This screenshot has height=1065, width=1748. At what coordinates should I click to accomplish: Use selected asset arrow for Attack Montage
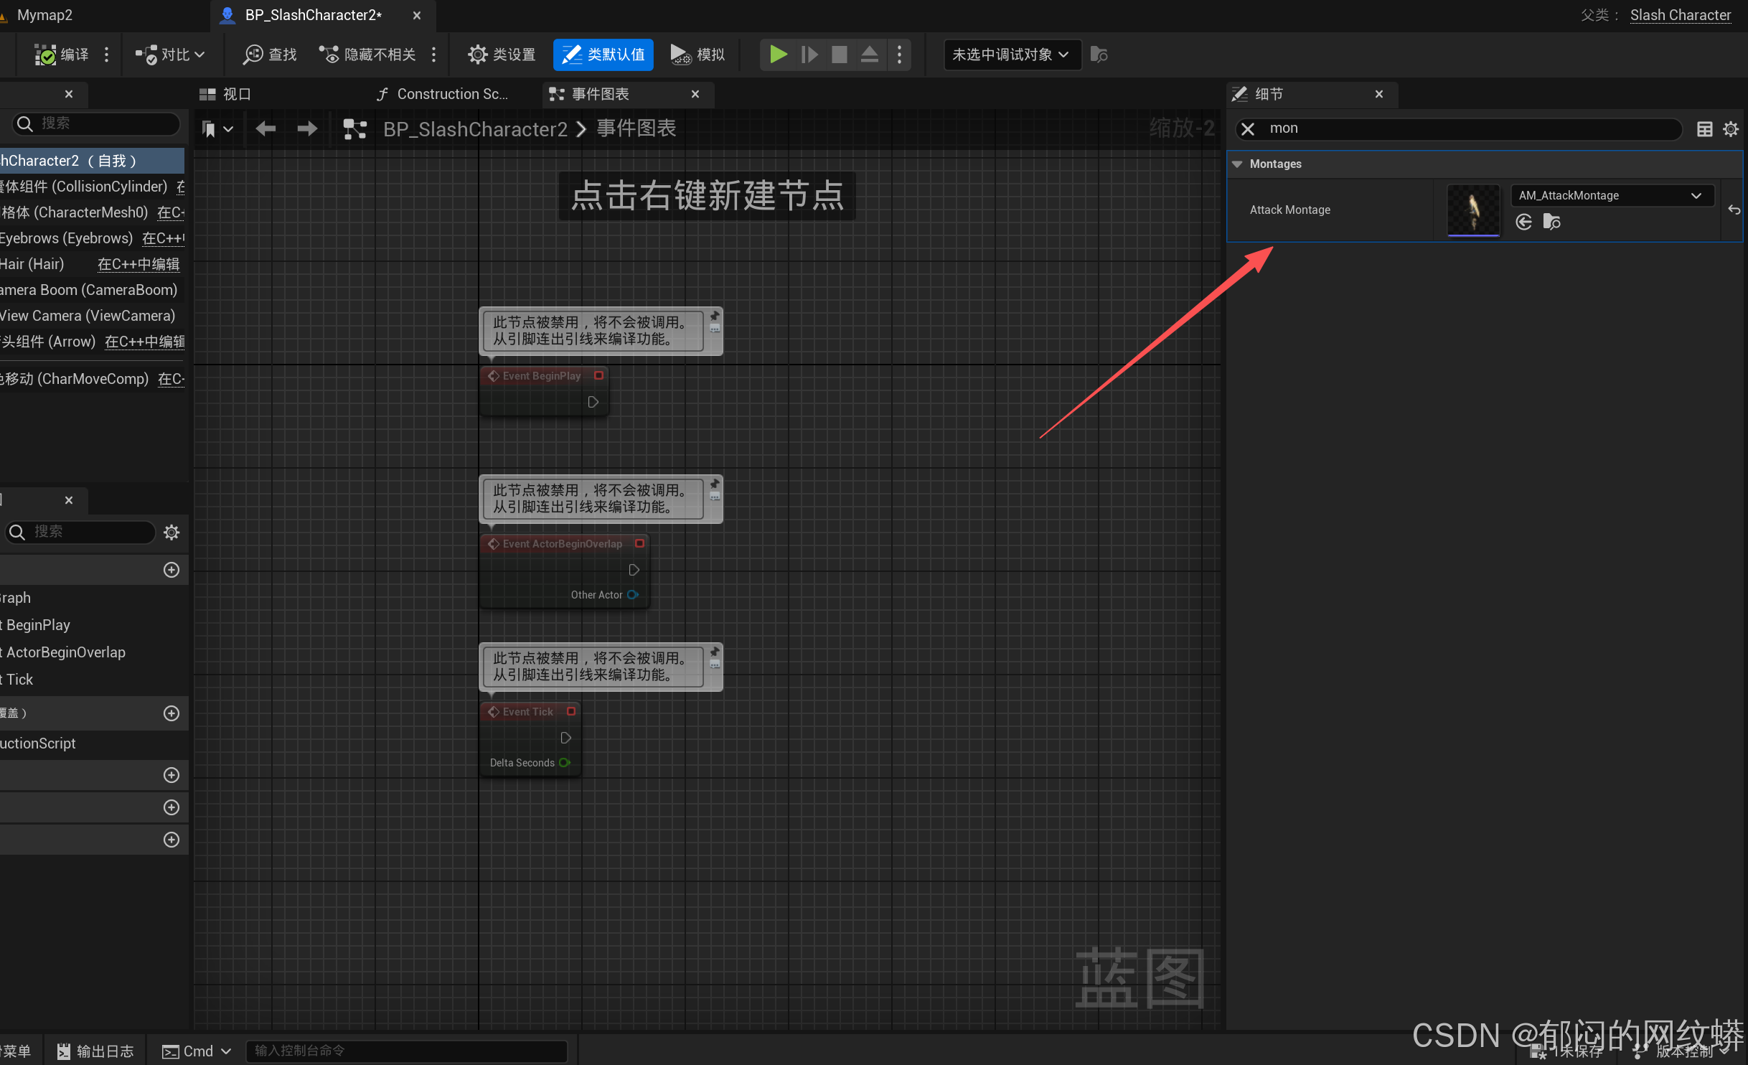(x=1523, y=222)
